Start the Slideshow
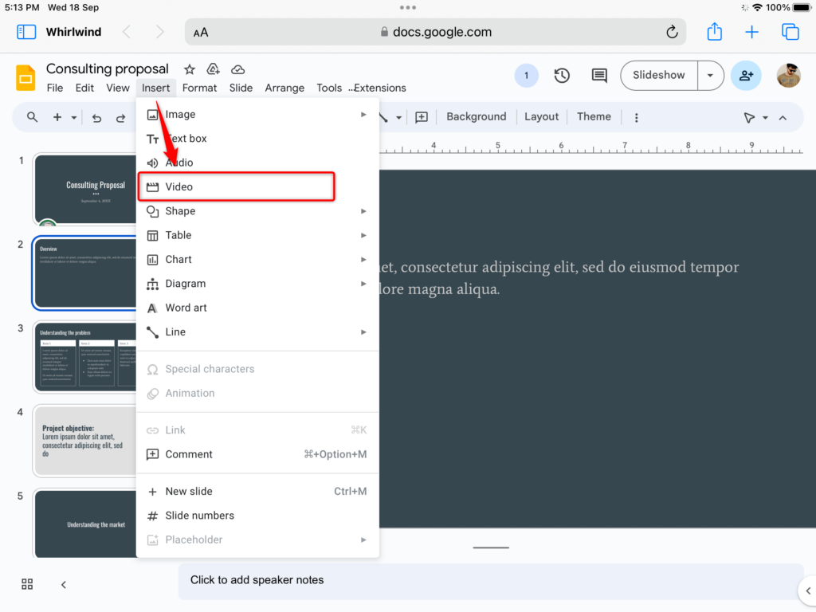816x612 pixels. point(658,75)
